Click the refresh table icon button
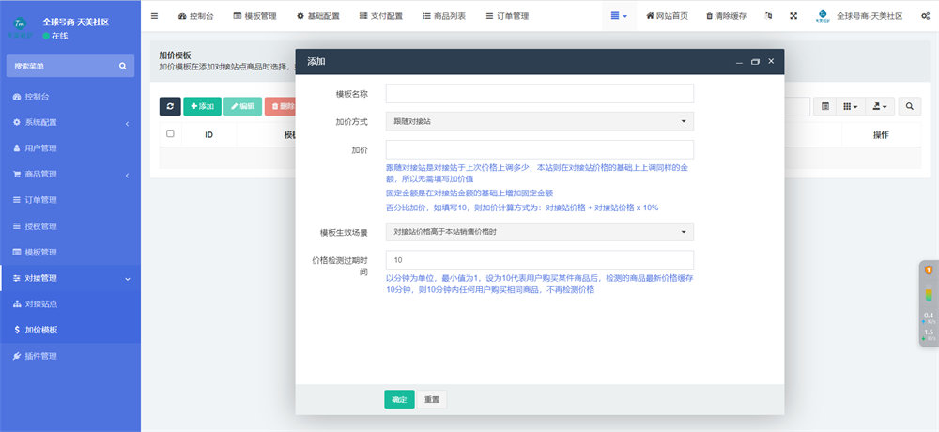Screen dimensions: 939x432 click(x=170, y=107)
